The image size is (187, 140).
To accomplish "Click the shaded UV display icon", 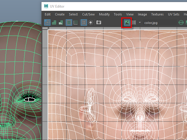I will point(54,22).
